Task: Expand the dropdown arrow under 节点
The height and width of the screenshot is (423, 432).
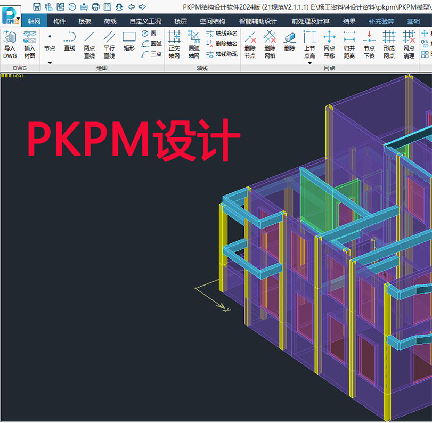Action: click(x=50, y=63)
